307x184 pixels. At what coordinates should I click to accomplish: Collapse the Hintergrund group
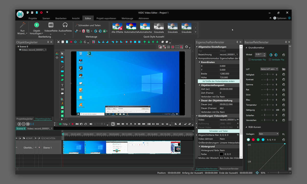tap(199, 146)
